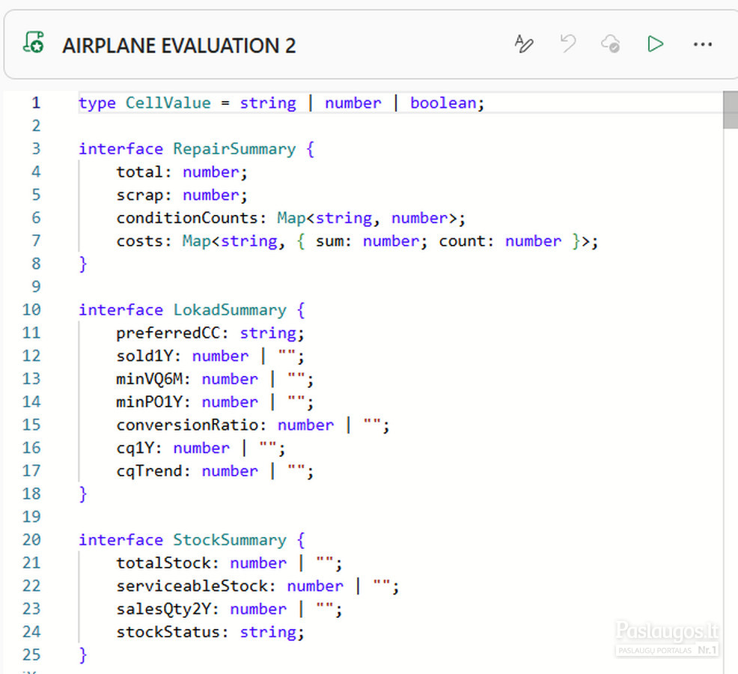Image resolution: width=738 pixels, height=674 pixels.
Task: Click the costs property on line 7
Action: [x=140, y=240]
